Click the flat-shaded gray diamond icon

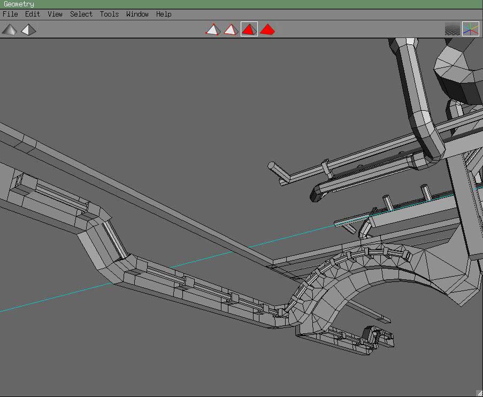click(28, 29)
